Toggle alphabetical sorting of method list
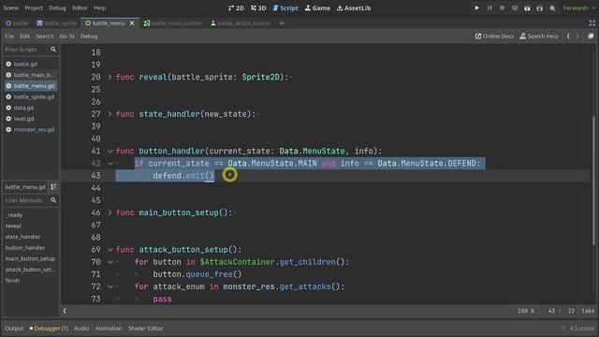Image resolution: width=599 pixels, height=337 pixels. 53,187
